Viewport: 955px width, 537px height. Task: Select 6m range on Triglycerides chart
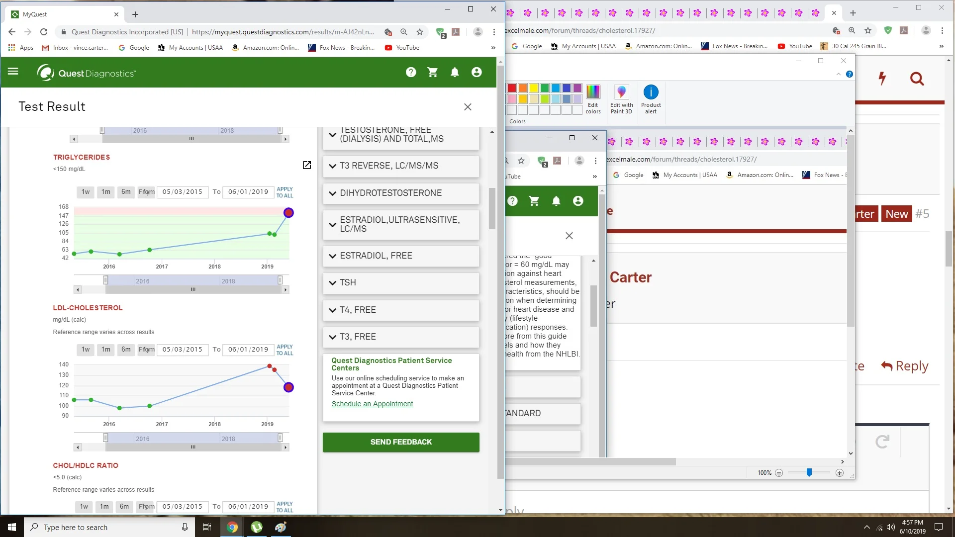tap(126, 192)
